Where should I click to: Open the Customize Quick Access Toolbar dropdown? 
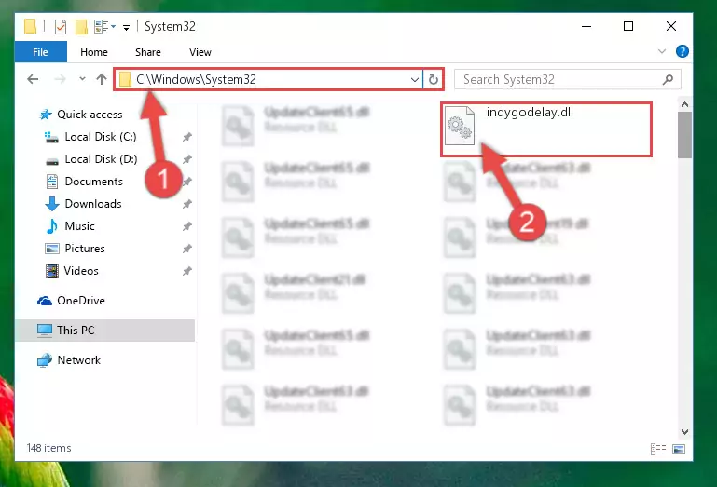[126, 28]
